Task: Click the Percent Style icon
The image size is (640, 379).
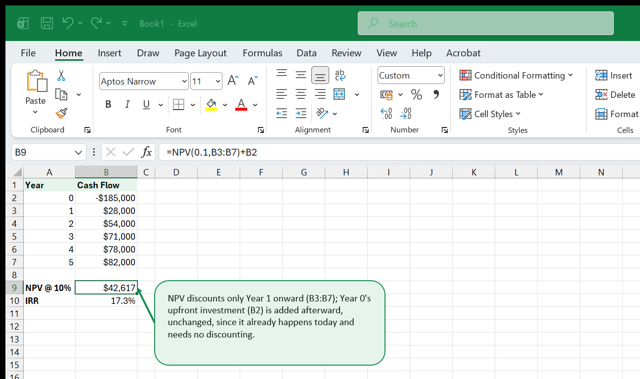Action: pyautogui.click(x=417, y=94)
